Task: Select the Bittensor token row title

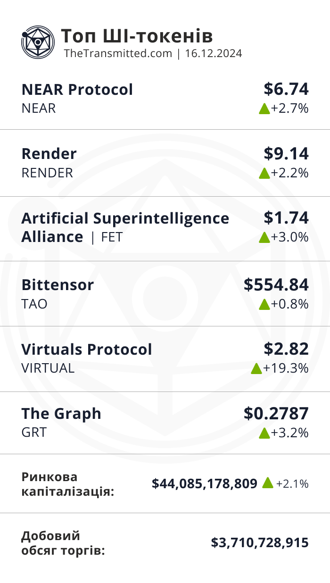Action: [58, 285]
